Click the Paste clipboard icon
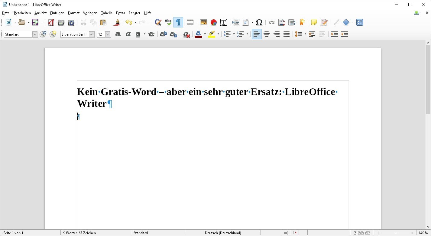The width and height of the screenshot is (431, 236). [x=103, y=22]
